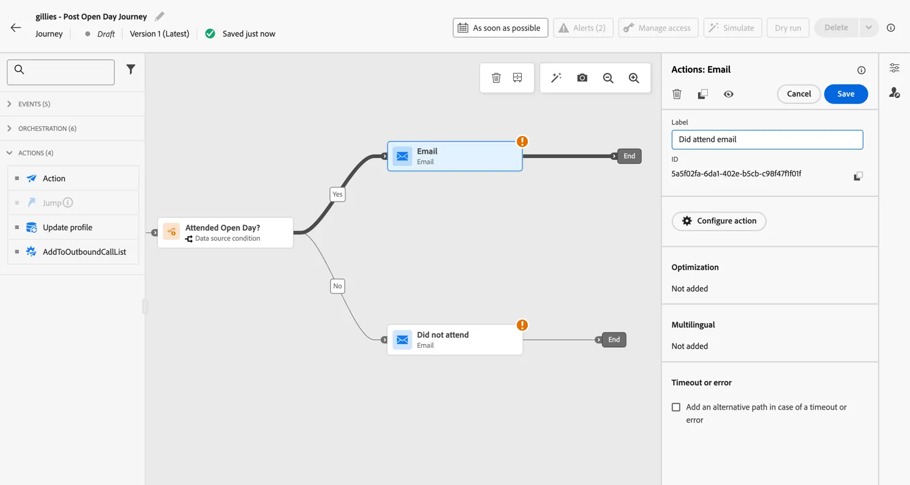
Task: View info icon next to Jump
Action: 68,203
